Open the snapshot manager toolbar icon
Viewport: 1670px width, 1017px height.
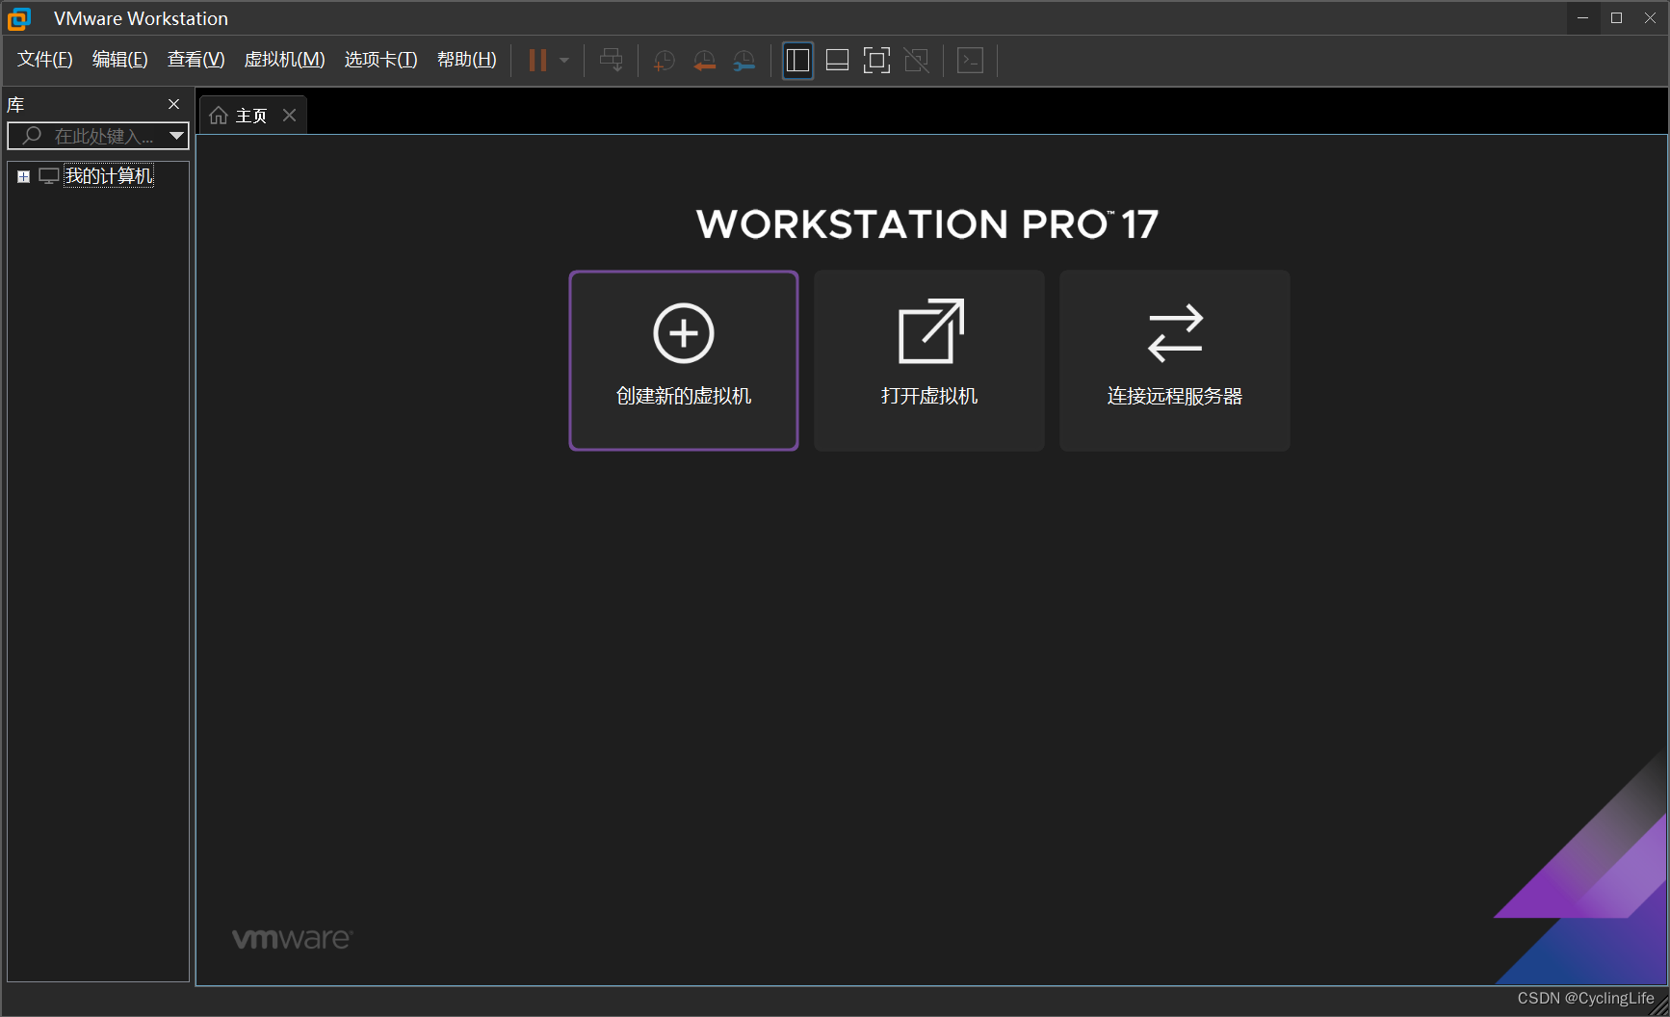coord(744,61)
